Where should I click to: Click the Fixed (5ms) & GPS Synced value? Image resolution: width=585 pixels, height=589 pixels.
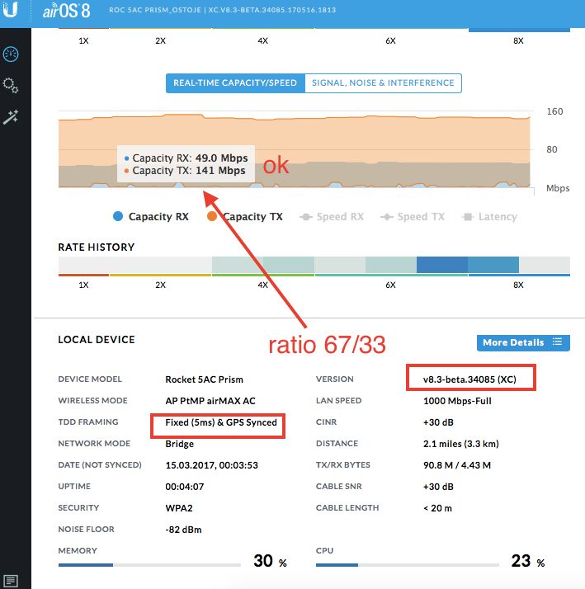pos(221,422)
